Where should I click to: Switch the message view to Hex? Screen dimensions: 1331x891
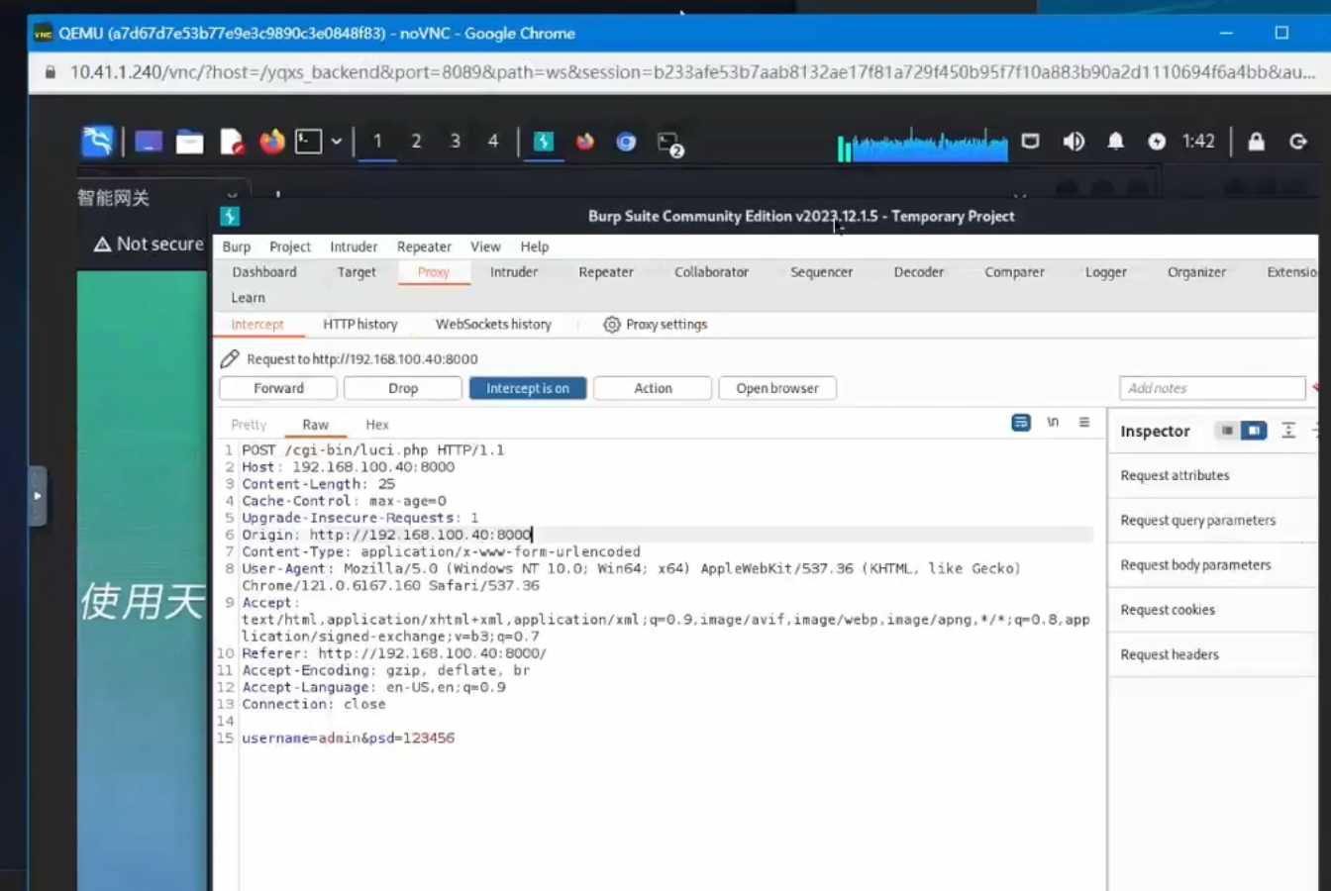coord(377,425)
